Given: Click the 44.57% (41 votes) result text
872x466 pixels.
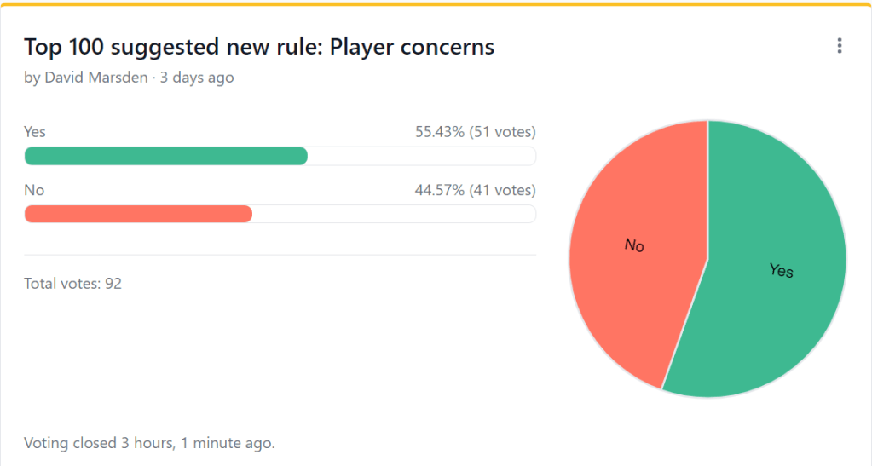Looking at the screenshot, I should (x=475, y=190).
